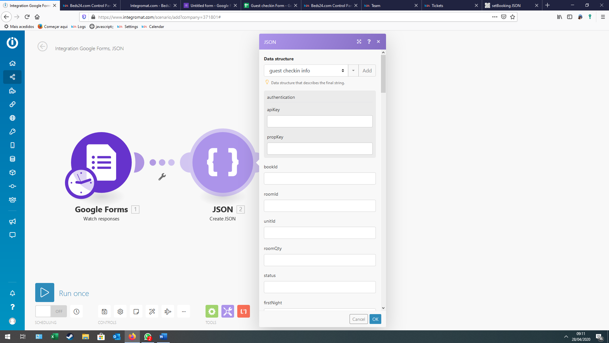Cancel the JSON dialog
Viewport: 609px width, 343px height.
coord(358,319)
